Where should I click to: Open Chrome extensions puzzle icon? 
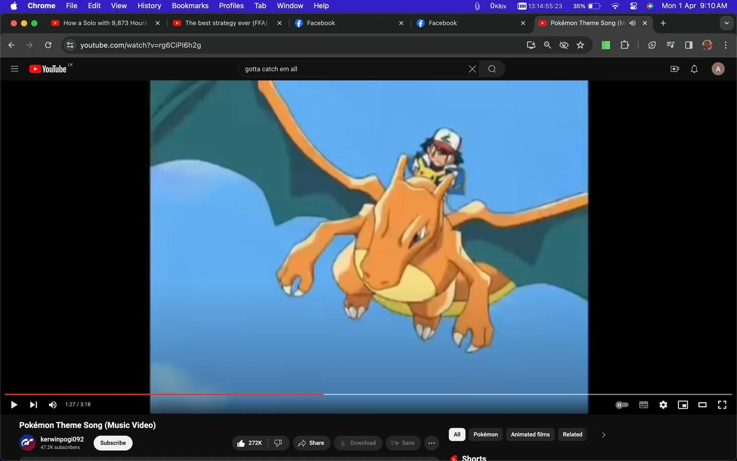tap(624, 45)
